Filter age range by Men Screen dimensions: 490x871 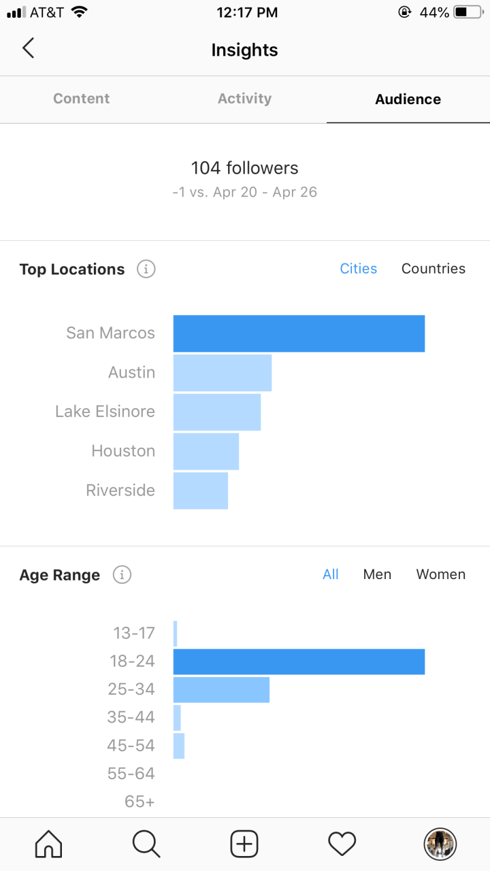(377, 574)
